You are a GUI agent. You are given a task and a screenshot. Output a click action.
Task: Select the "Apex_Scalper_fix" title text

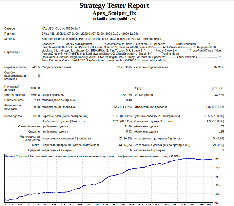pyautogui.click(x=114, y=13)
